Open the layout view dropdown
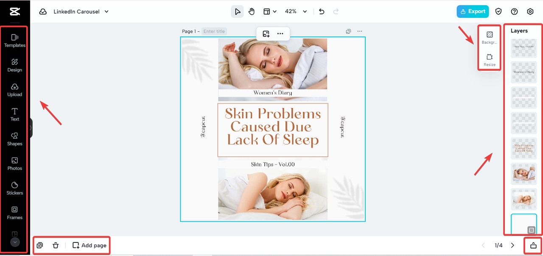 pos(270,11)
